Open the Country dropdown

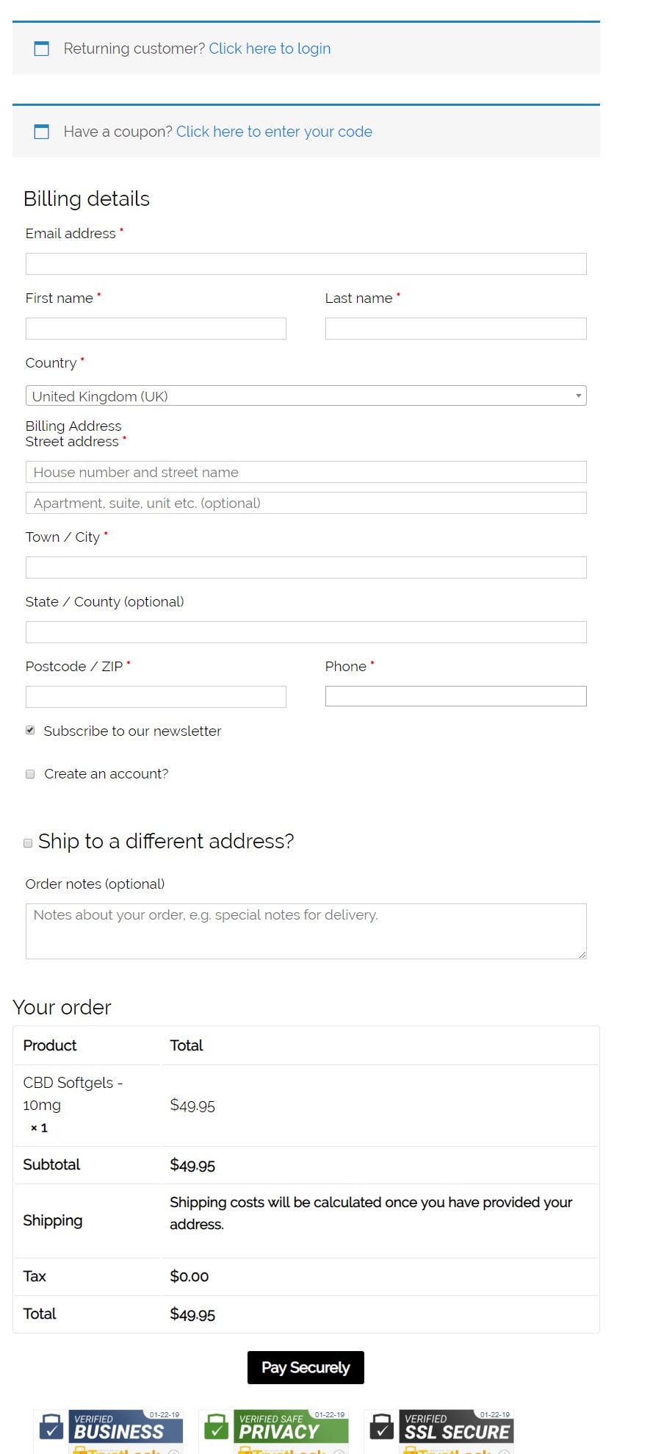[x=306, y=395]
